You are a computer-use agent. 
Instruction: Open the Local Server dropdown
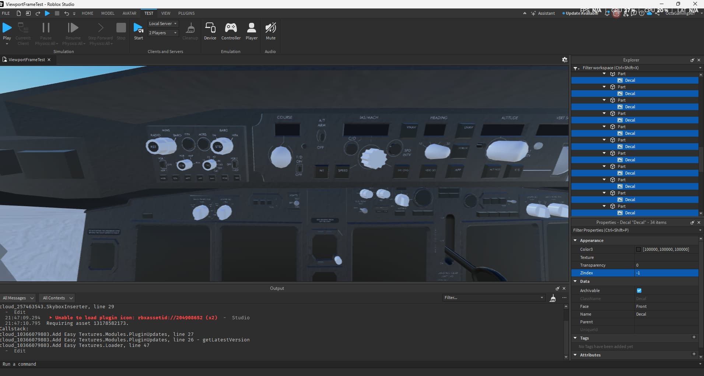click(162, 23)
